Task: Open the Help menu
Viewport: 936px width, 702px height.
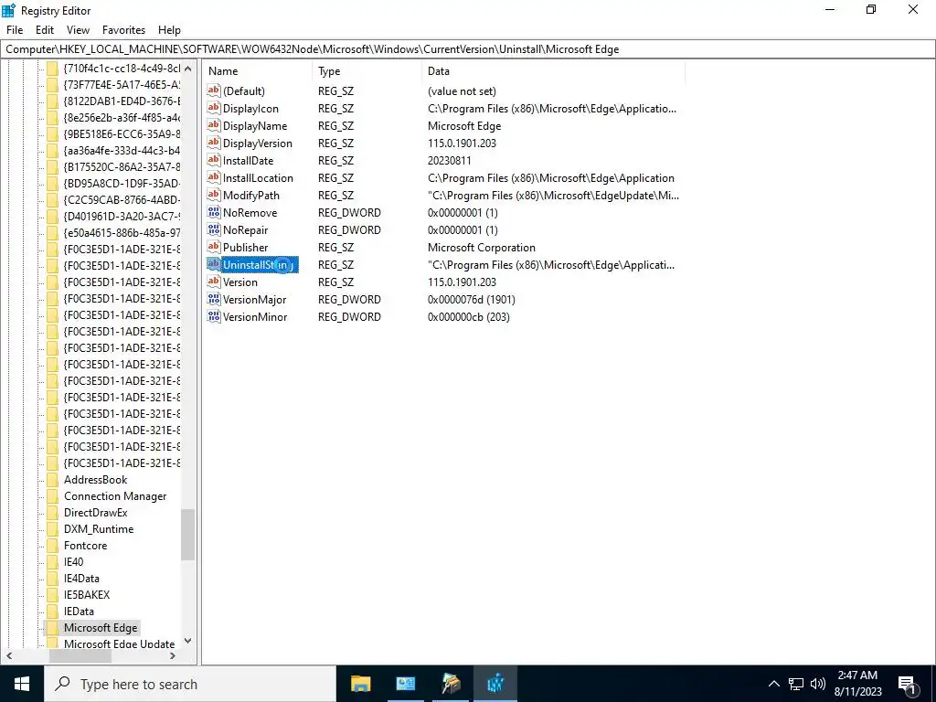Action: coord(169,30)
